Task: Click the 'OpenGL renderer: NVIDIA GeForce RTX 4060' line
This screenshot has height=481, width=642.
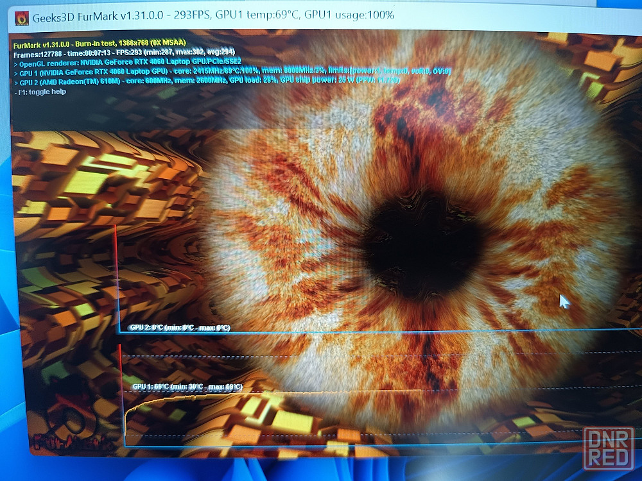Action: [x=128, y=63]
